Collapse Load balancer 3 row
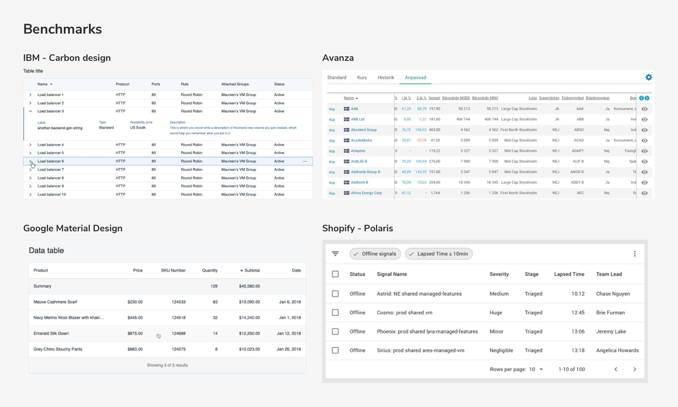This screenshot has height=407, width=678. pos(30,111)
